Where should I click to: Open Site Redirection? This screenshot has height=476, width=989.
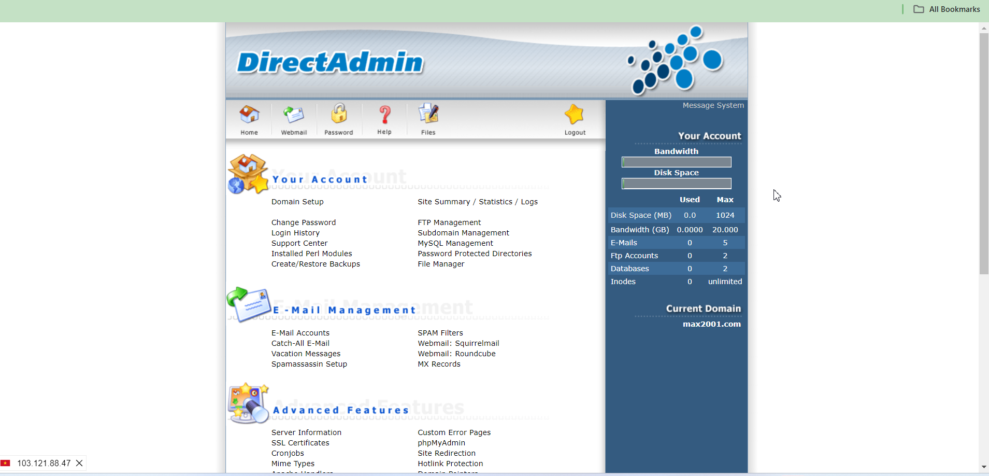pyautogui.click(x=447, y=453)
